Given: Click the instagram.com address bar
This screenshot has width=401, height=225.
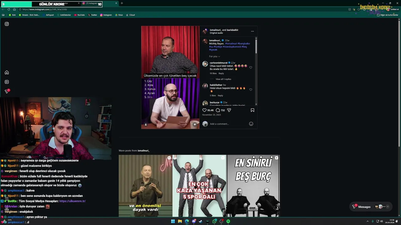Looking at the screenshot, I should (182, 9).
